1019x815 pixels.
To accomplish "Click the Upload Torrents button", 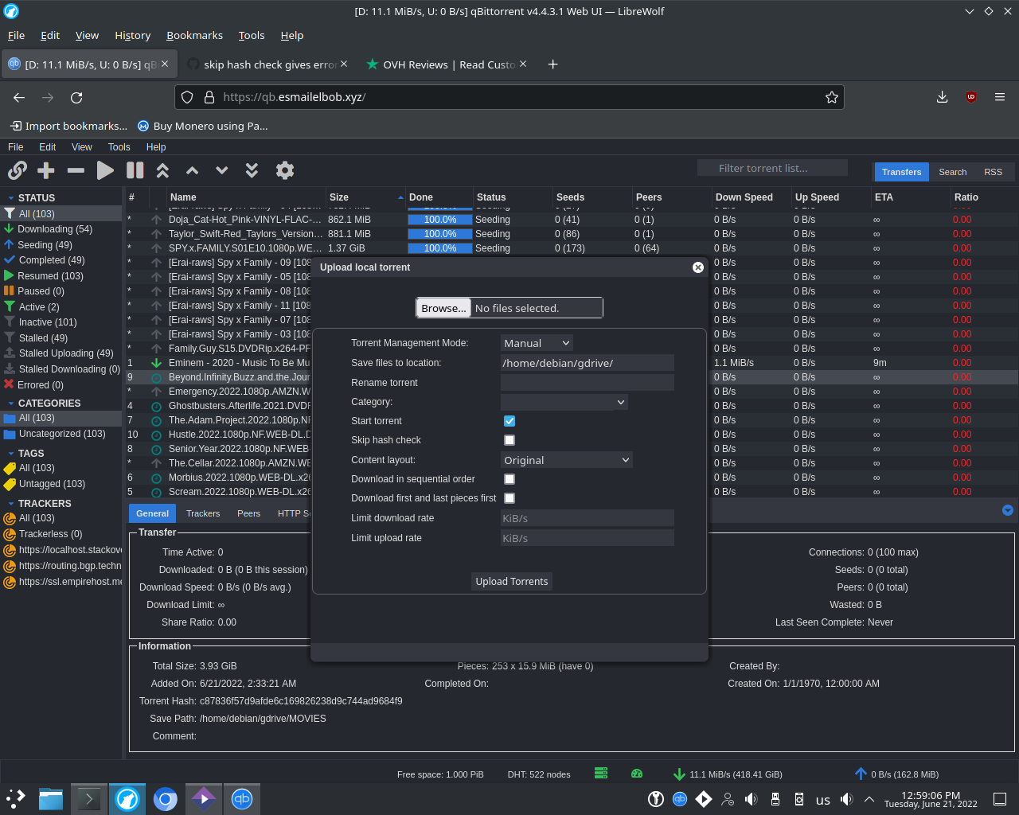I will pyautogui.click(x=511, y=581).
